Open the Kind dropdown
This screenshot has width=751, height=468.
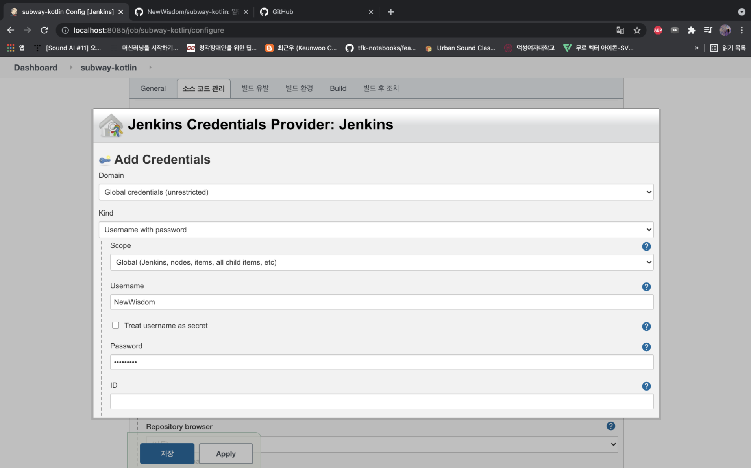pos(376,230)
